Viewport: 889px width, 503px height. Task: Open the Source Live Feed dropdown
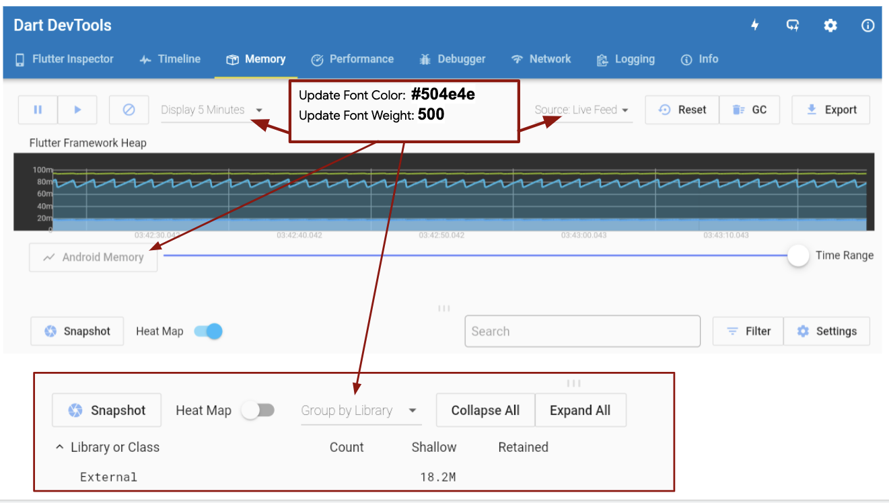(582, 110)
